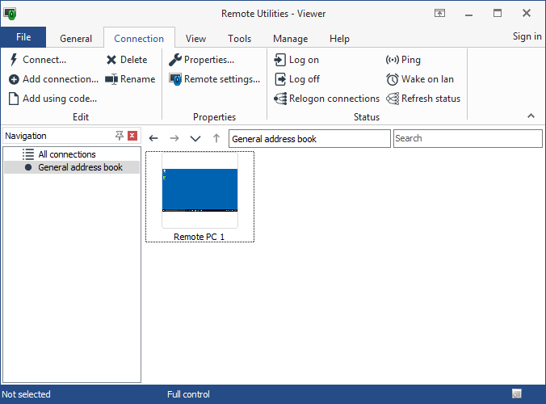Click the Wake on lan clock icon
This screenshot has height=404, width=546.
[x=392, y=79]
